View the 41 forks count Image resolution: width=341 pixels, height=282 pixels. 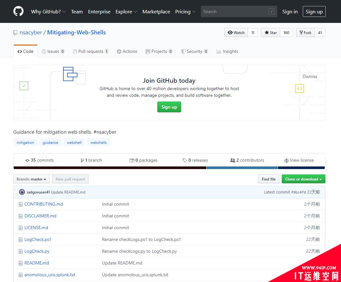pyautogui.click(x=320, y=32)
